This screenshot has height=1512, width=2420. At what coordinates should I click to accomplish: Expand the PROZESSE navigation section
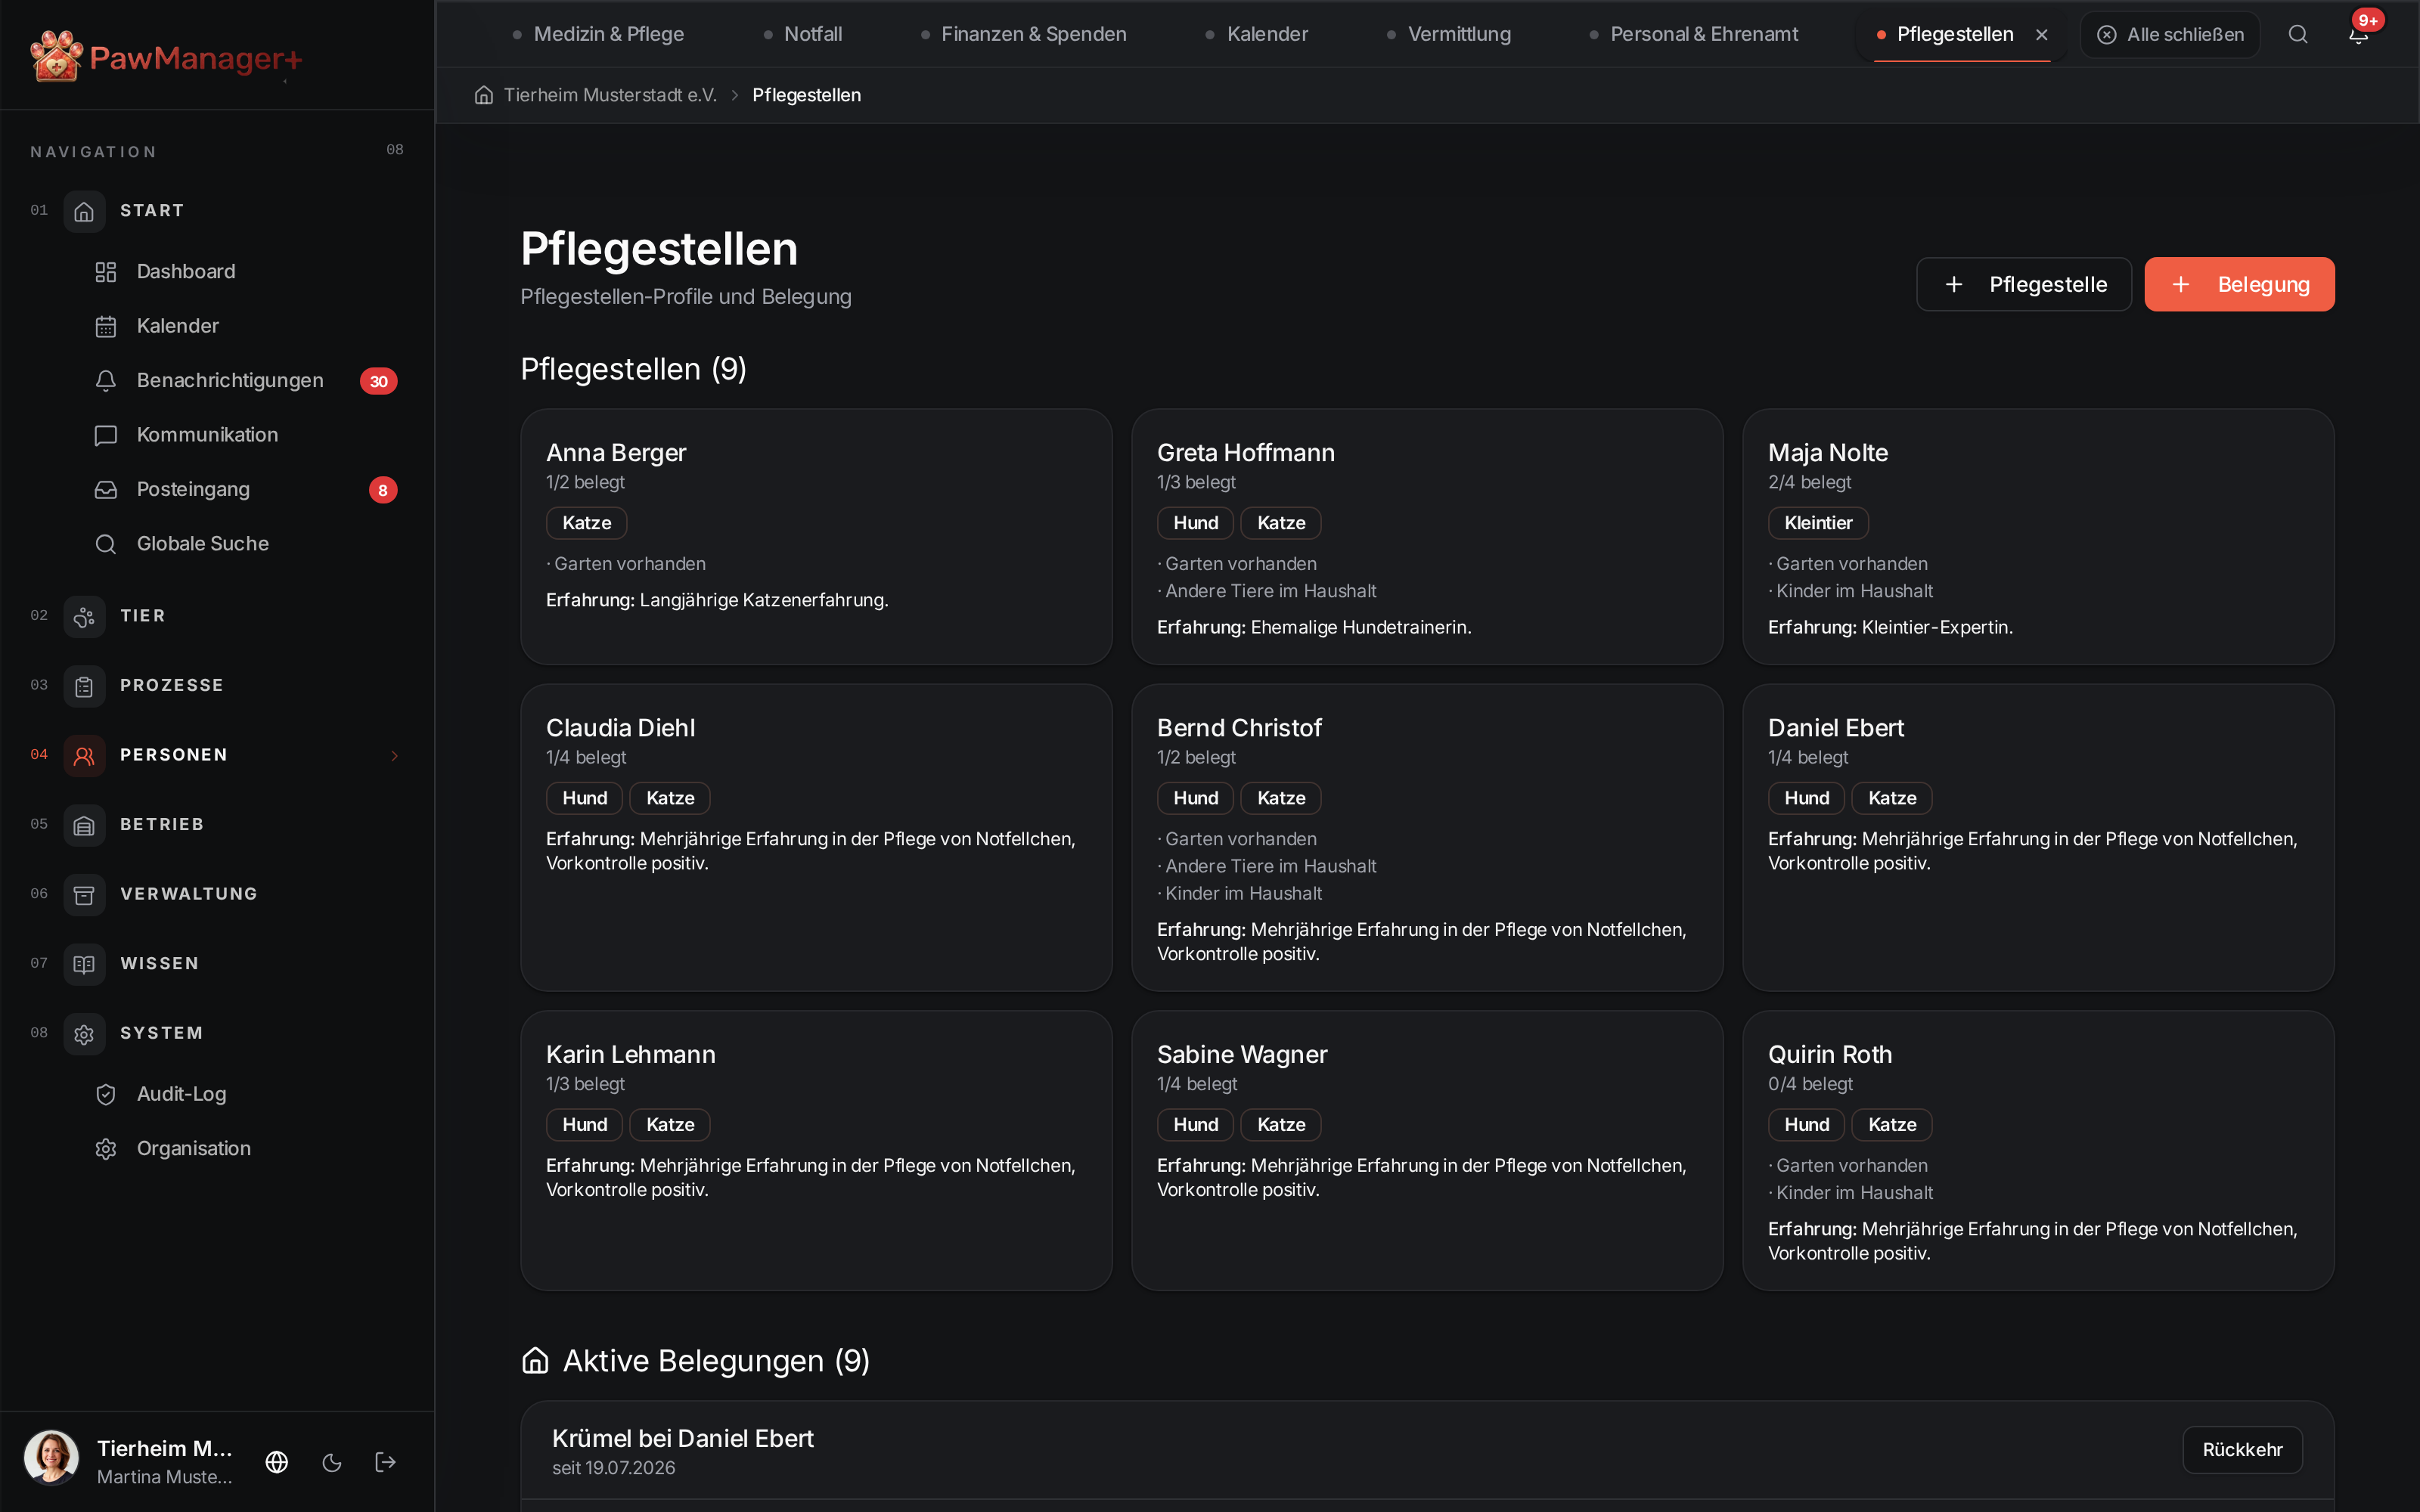click(217, 686)
